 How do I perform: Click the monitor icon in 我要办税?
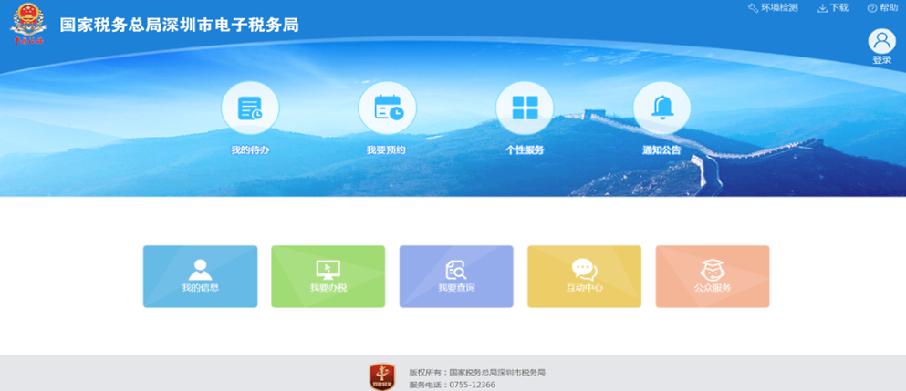coord(328,270)
